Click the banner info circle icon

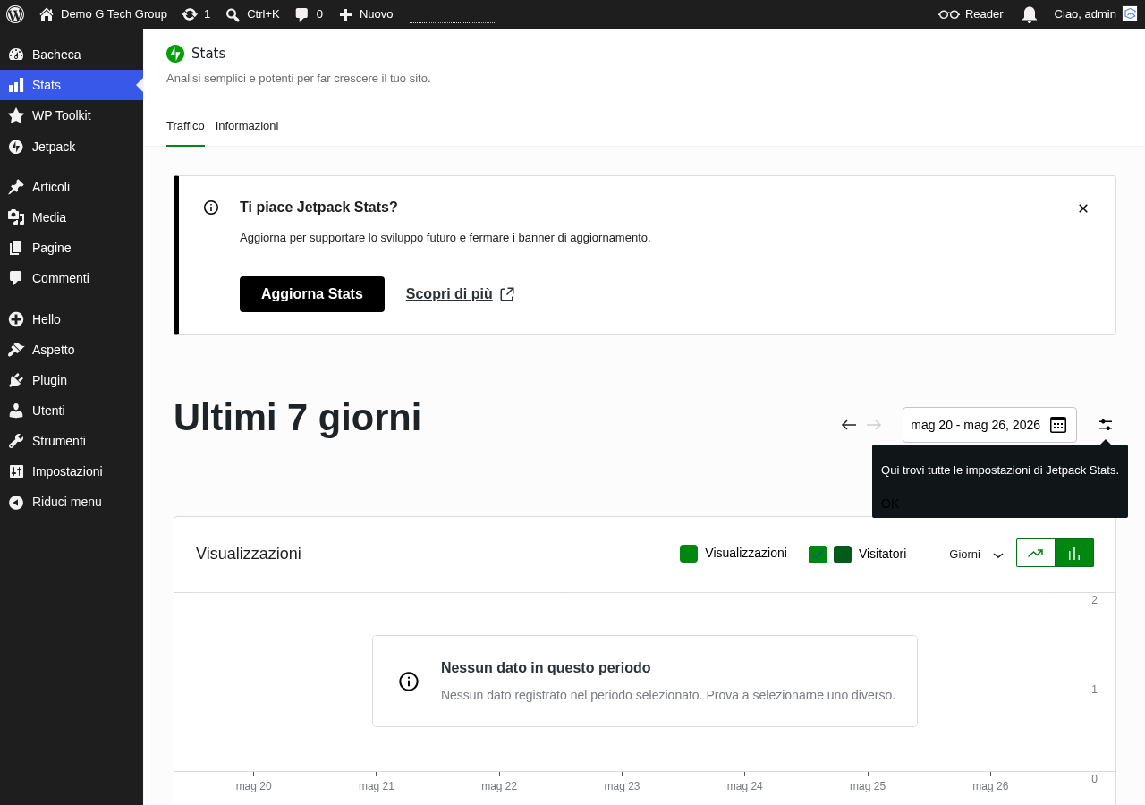pos(211,208)
